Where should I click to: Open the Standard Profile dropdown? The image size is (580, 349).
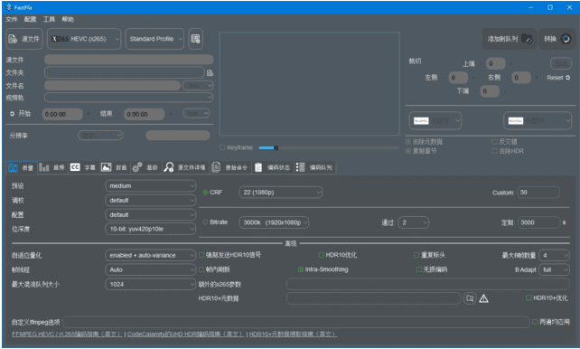pyautogui.click(x=154, y=39)
